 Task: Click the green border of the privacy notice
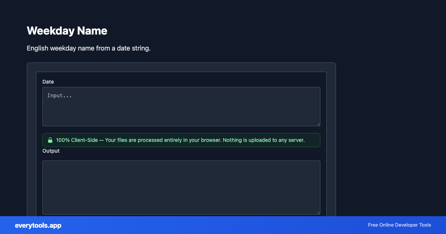181,133
